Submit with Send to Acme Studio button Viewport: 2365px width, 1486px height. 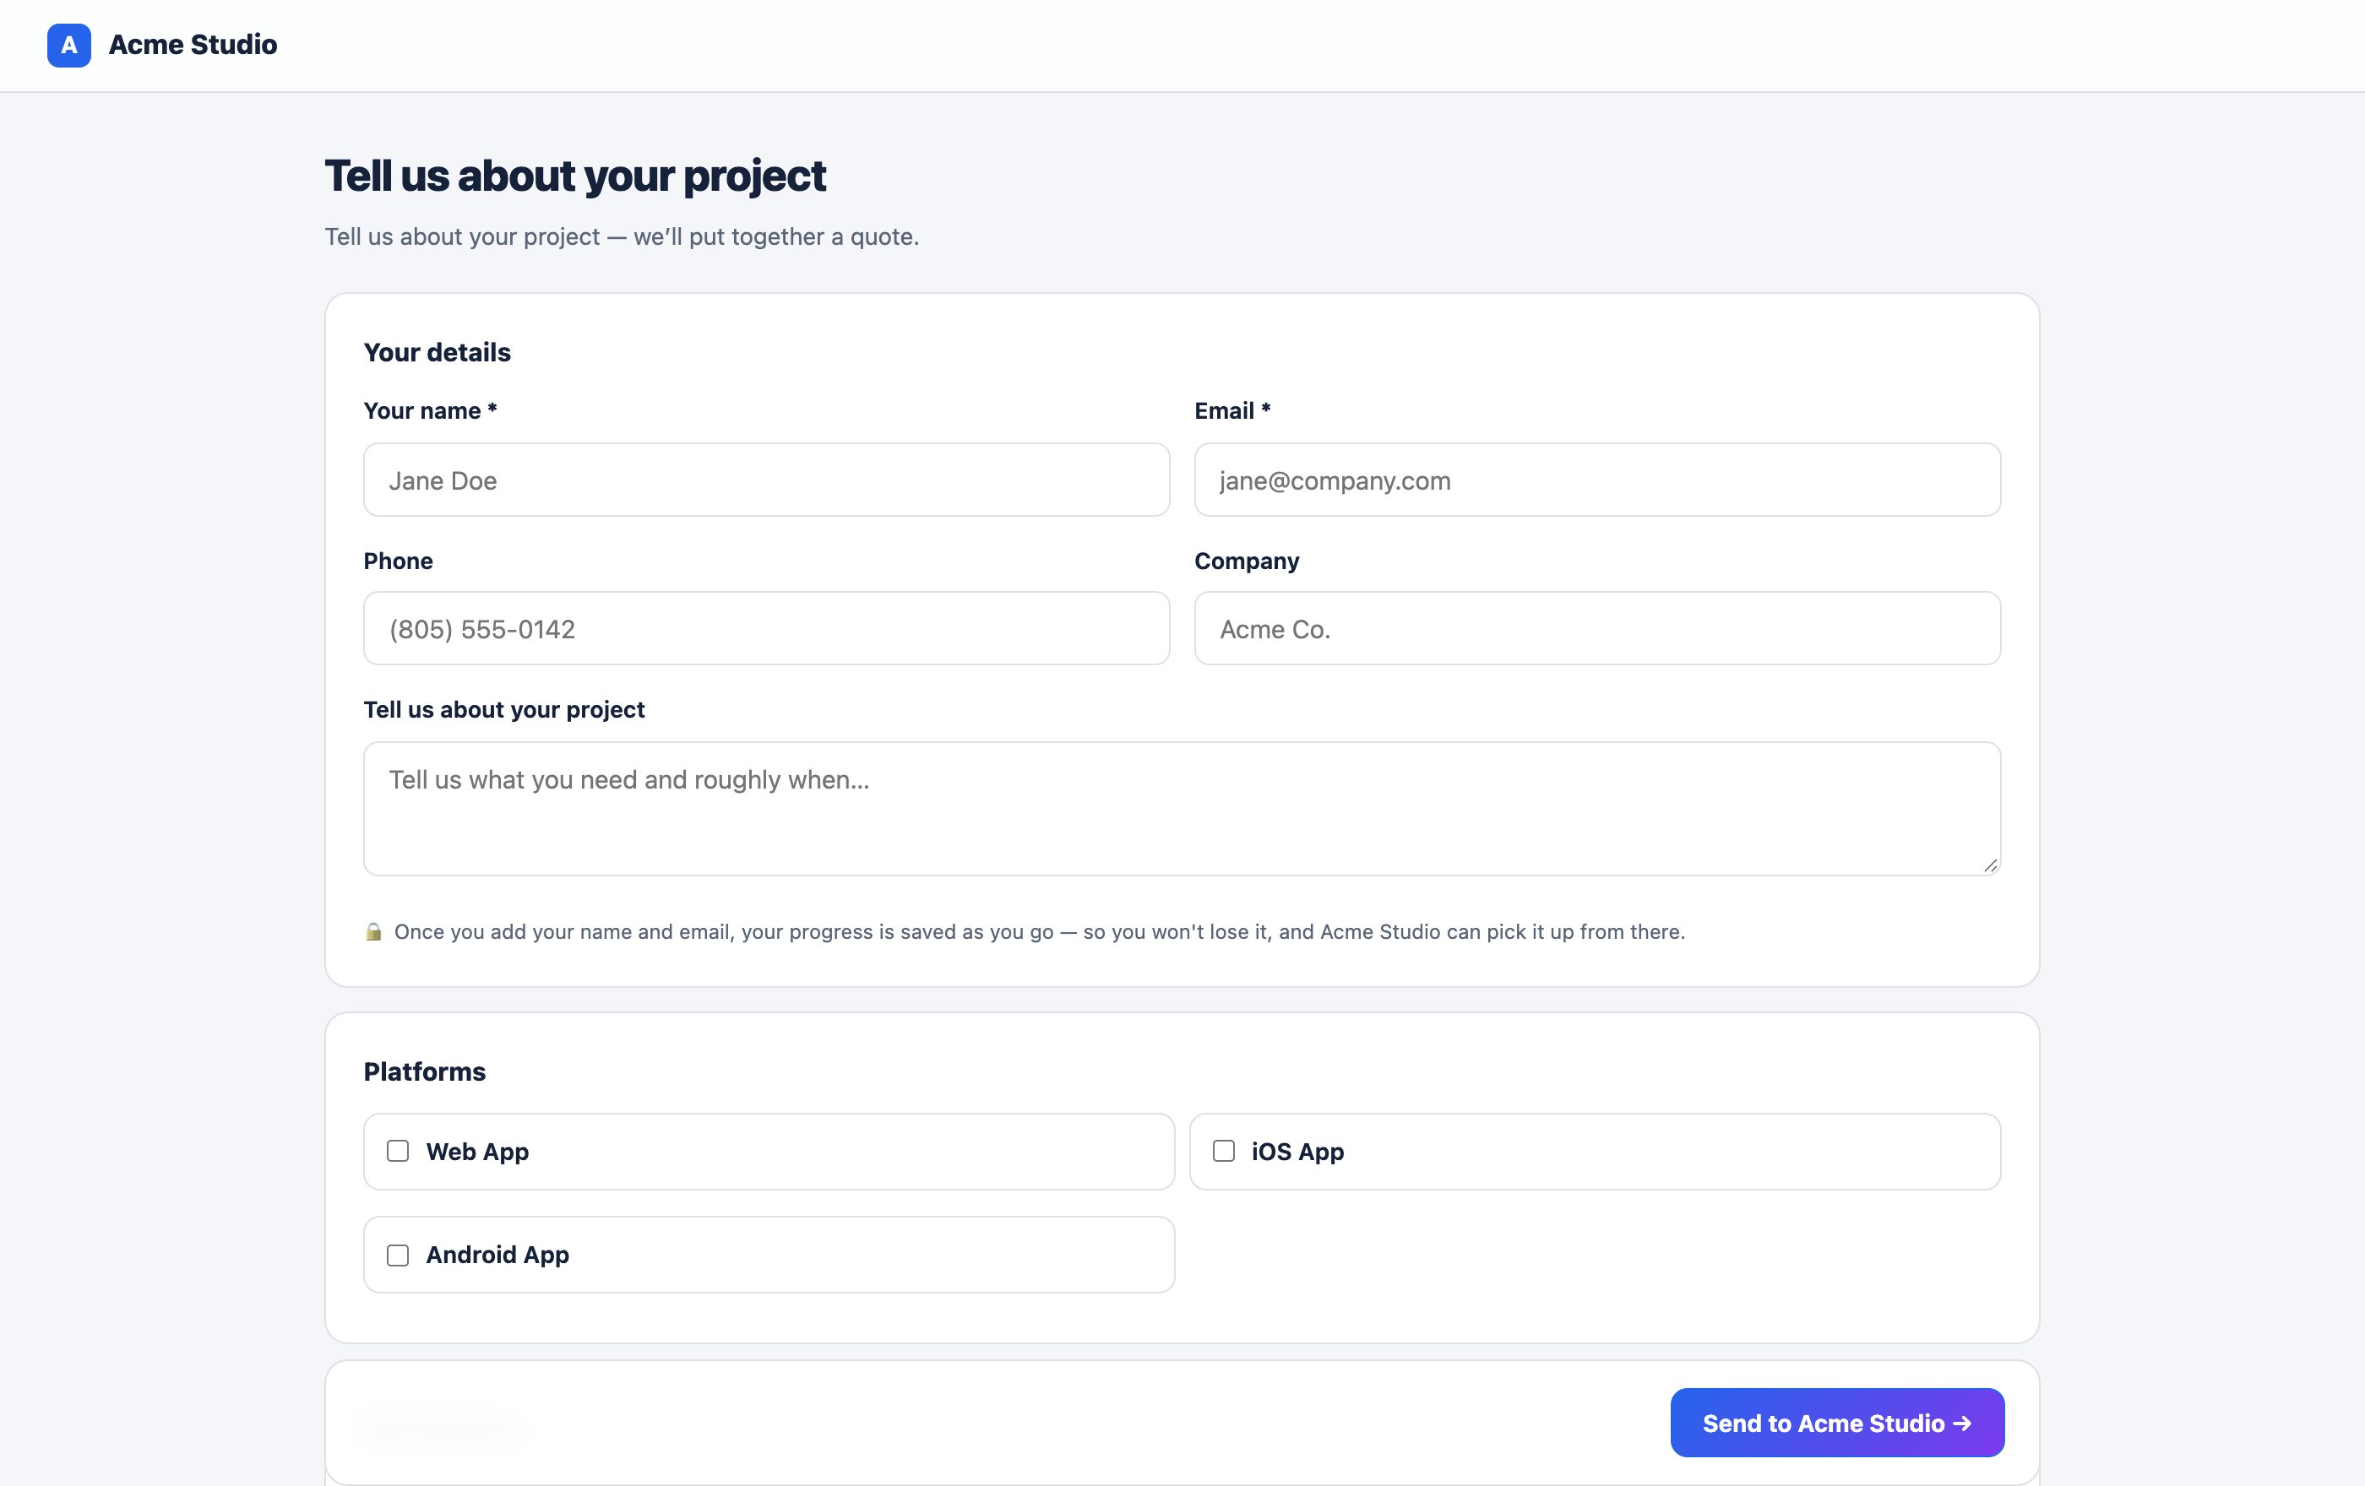pos(1836,1424)
